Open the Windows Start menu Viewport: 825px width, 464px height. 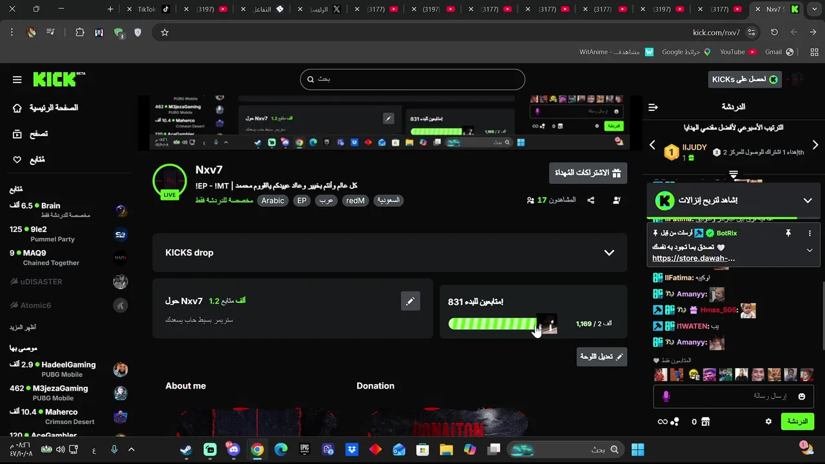pyautogui.click(x=638, y=450)
